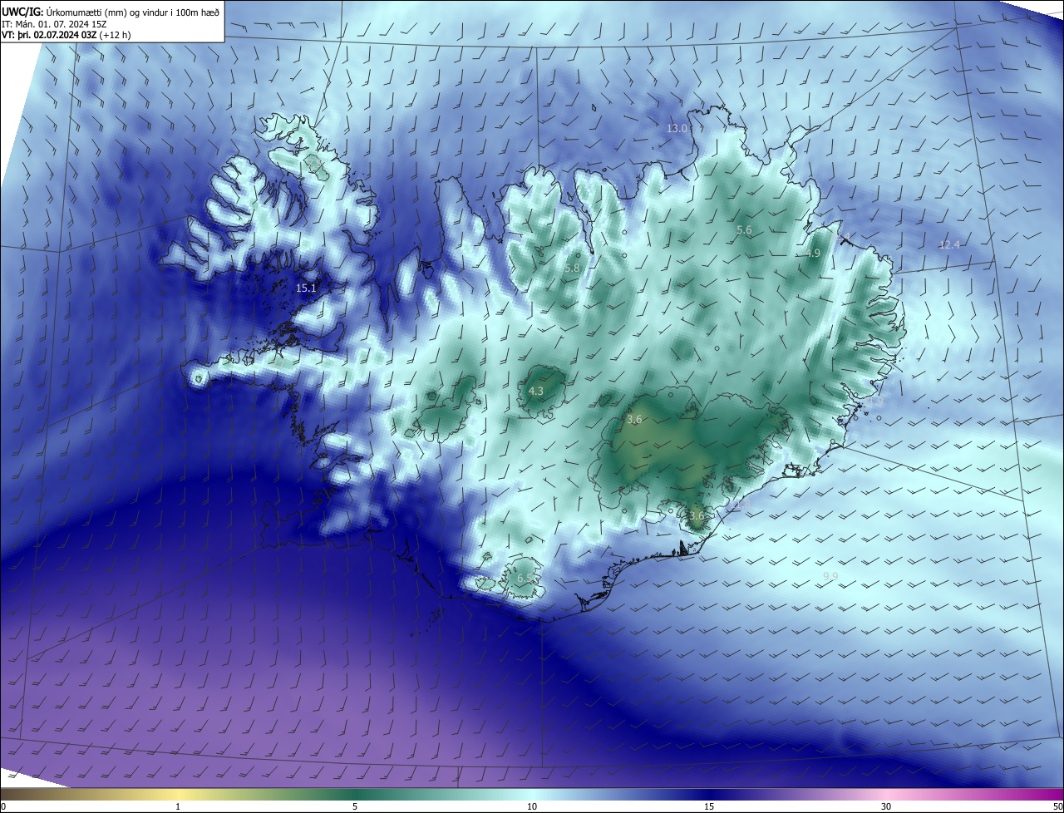1064x813 pixels.
Task: Click the 50 tick label on the legend
Action: (x=1057, y=806)
